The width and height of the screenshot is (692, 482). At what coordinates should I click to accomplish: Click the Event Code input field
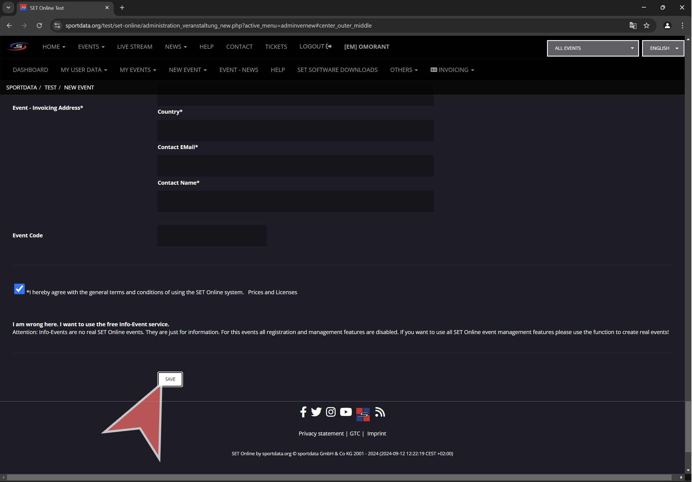(x=212, y=236)
